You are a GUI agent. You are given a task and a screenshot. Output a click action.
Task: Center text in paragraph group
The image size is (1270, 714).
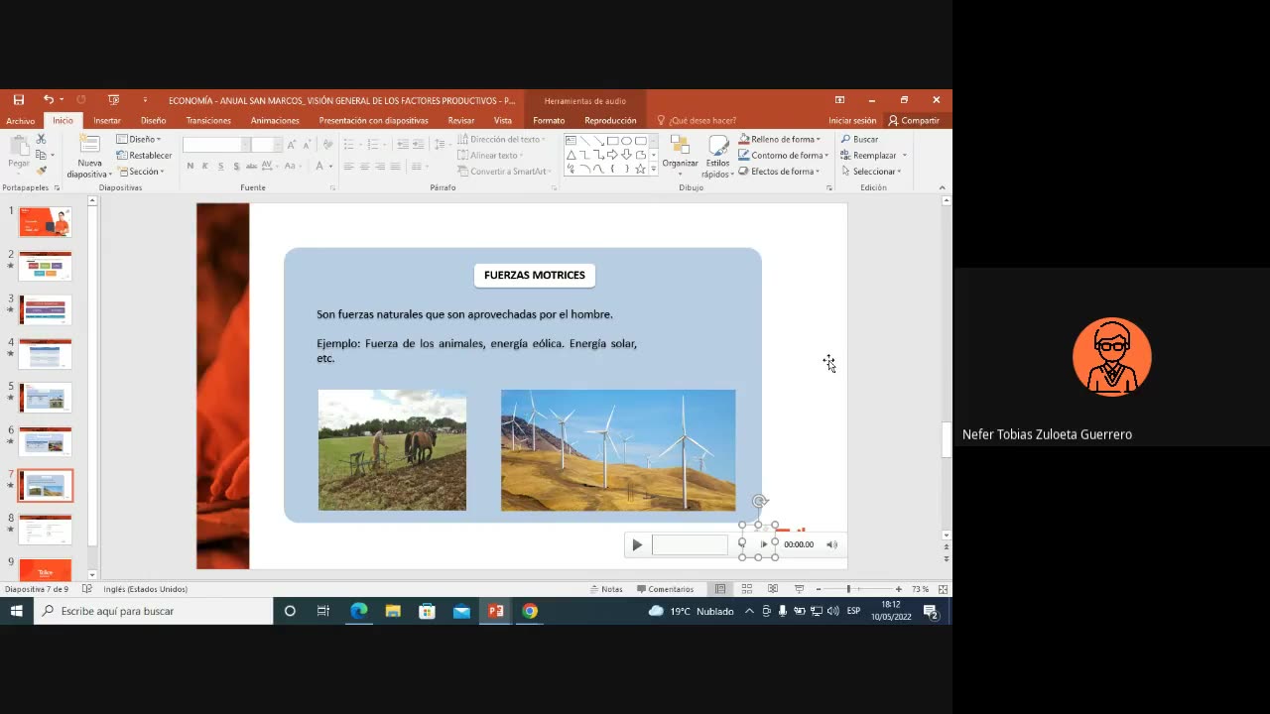(x=364, y=167)
